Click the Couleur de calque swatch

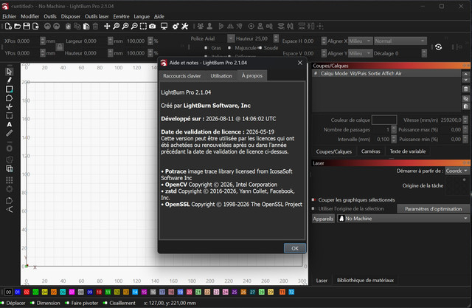click(384, 120)
